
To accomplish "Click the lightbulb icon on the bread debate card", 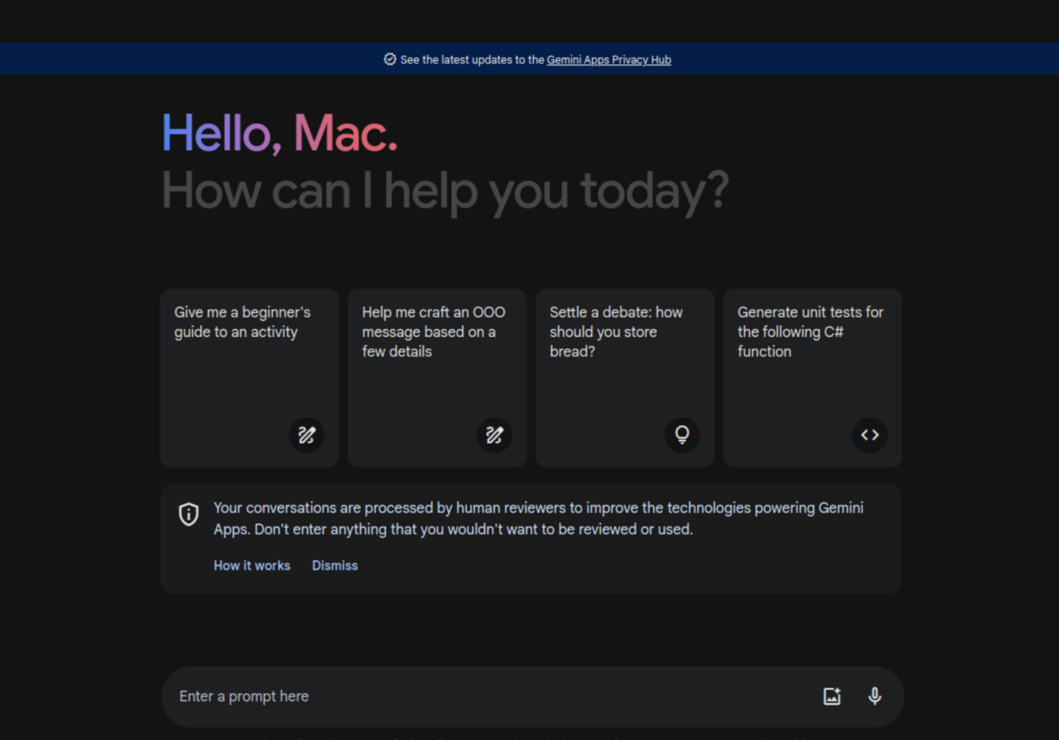I will pos(682,435).
